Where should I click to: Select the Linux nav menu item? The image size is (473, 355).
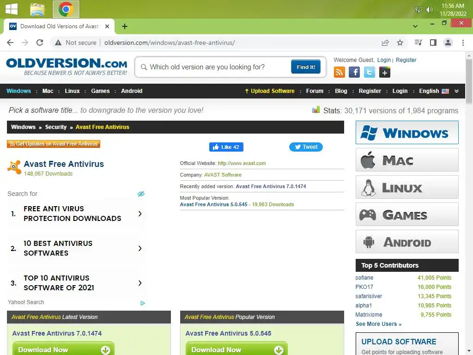pyautogui.click(x=72, y=91)
